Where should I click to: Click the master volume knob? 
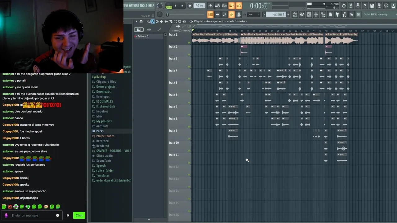[x=159, y=6]
